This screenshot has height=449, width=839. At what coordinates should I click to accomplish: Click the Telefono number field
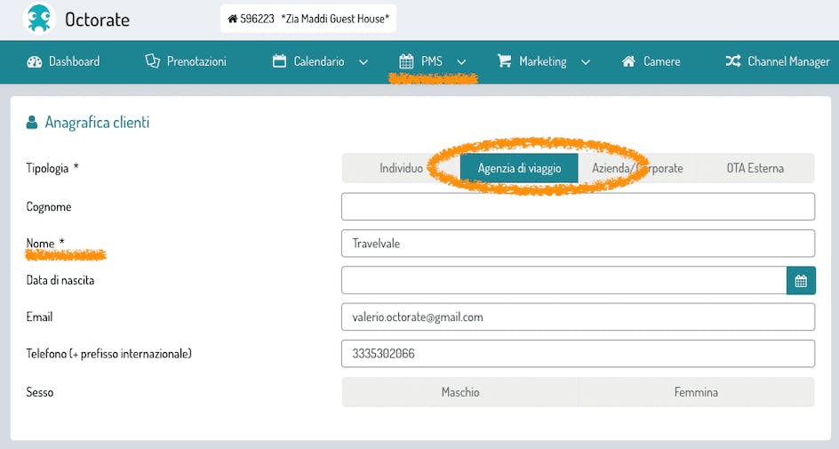pos(578,354)
